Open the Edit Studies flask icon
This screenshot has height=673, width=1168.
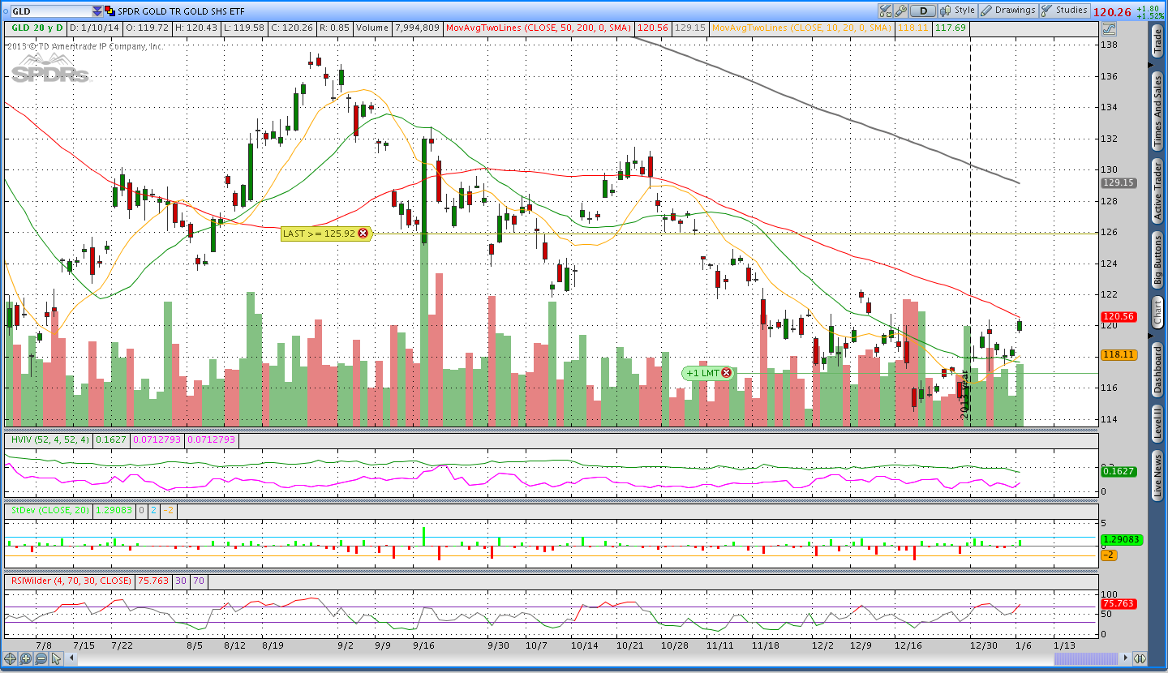click(885, 11)
